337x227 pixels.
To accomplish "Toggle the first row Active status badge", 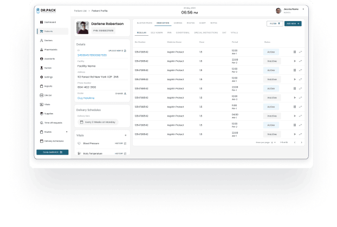I will pyautogui.click(x=271, y=52).
